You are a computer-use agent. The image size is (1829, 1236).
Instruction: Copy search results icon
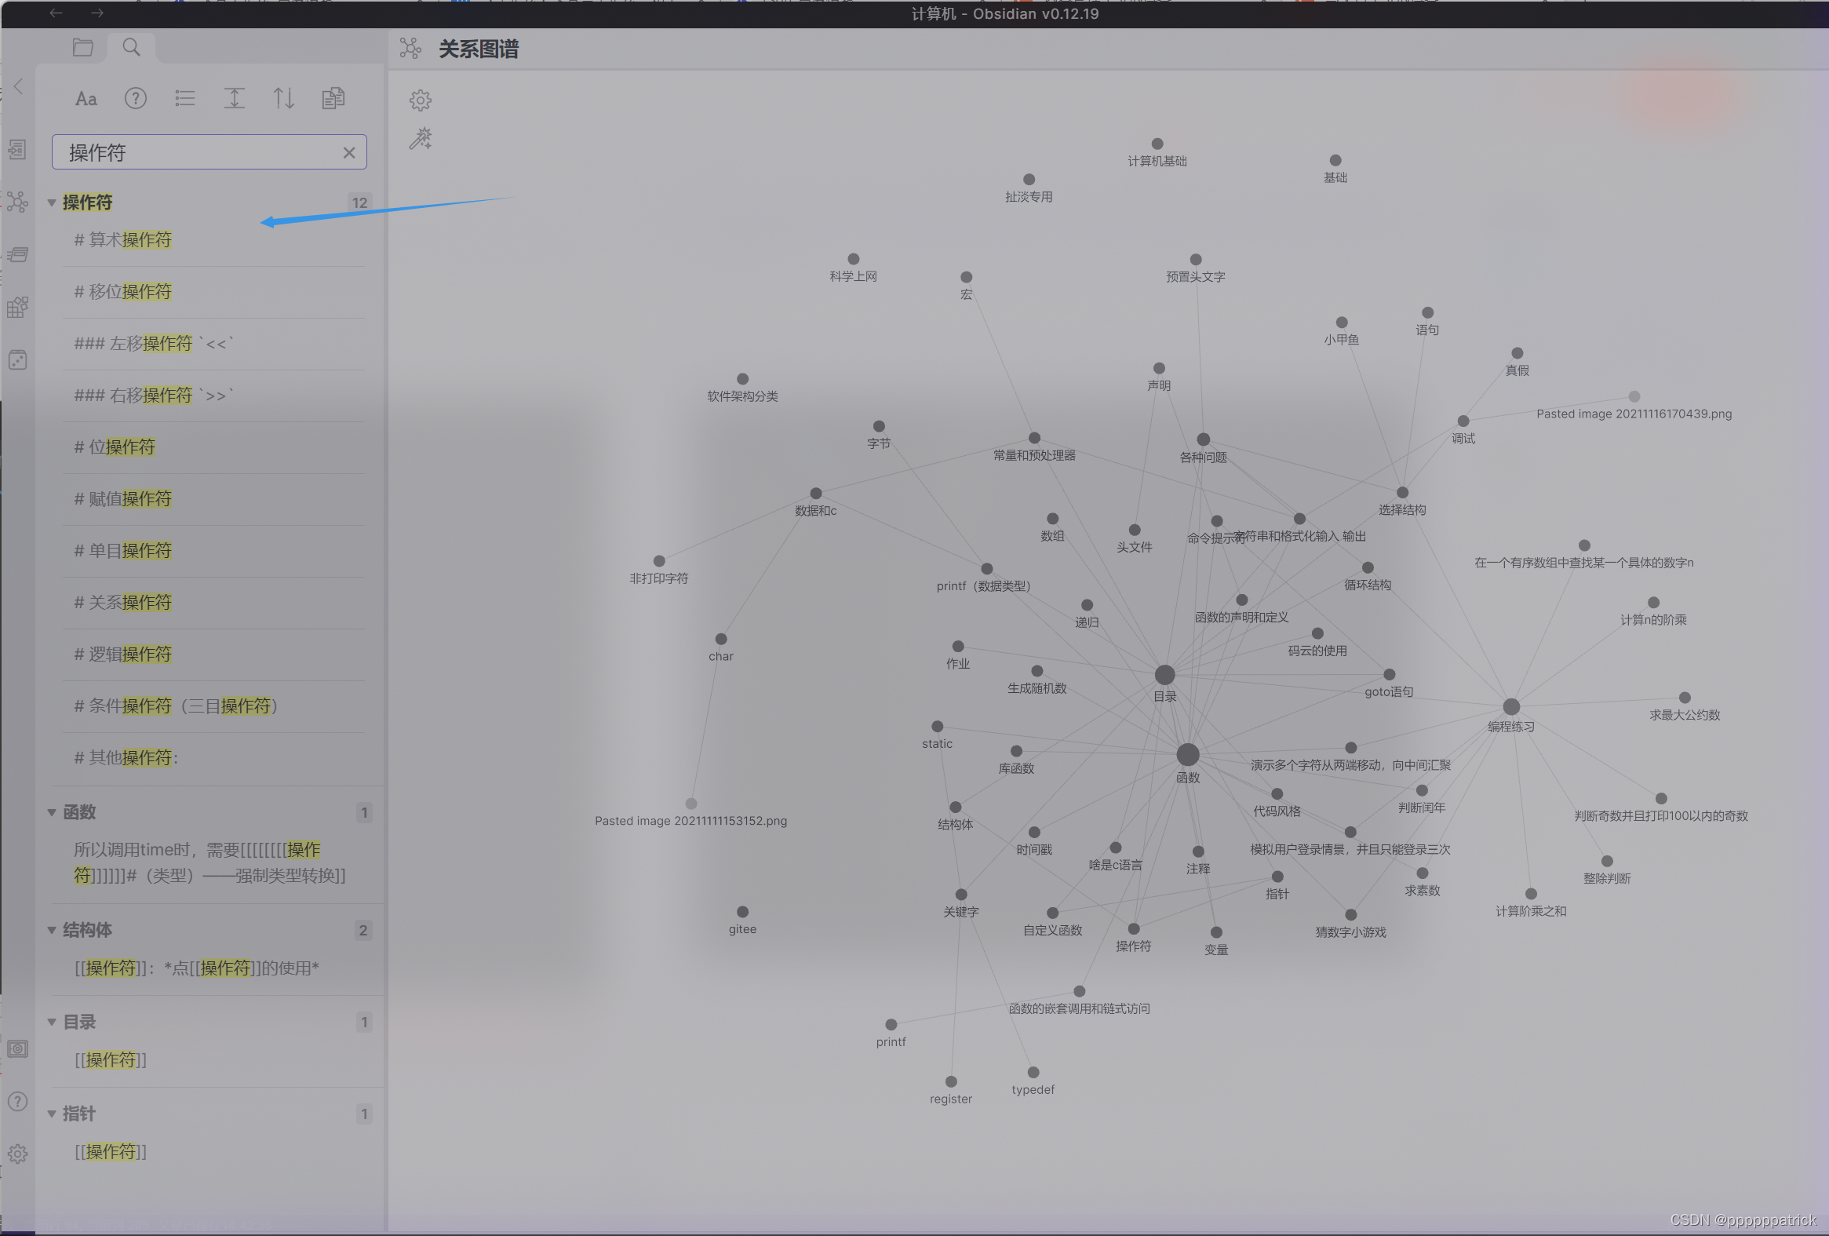click(x=333, y=98)
